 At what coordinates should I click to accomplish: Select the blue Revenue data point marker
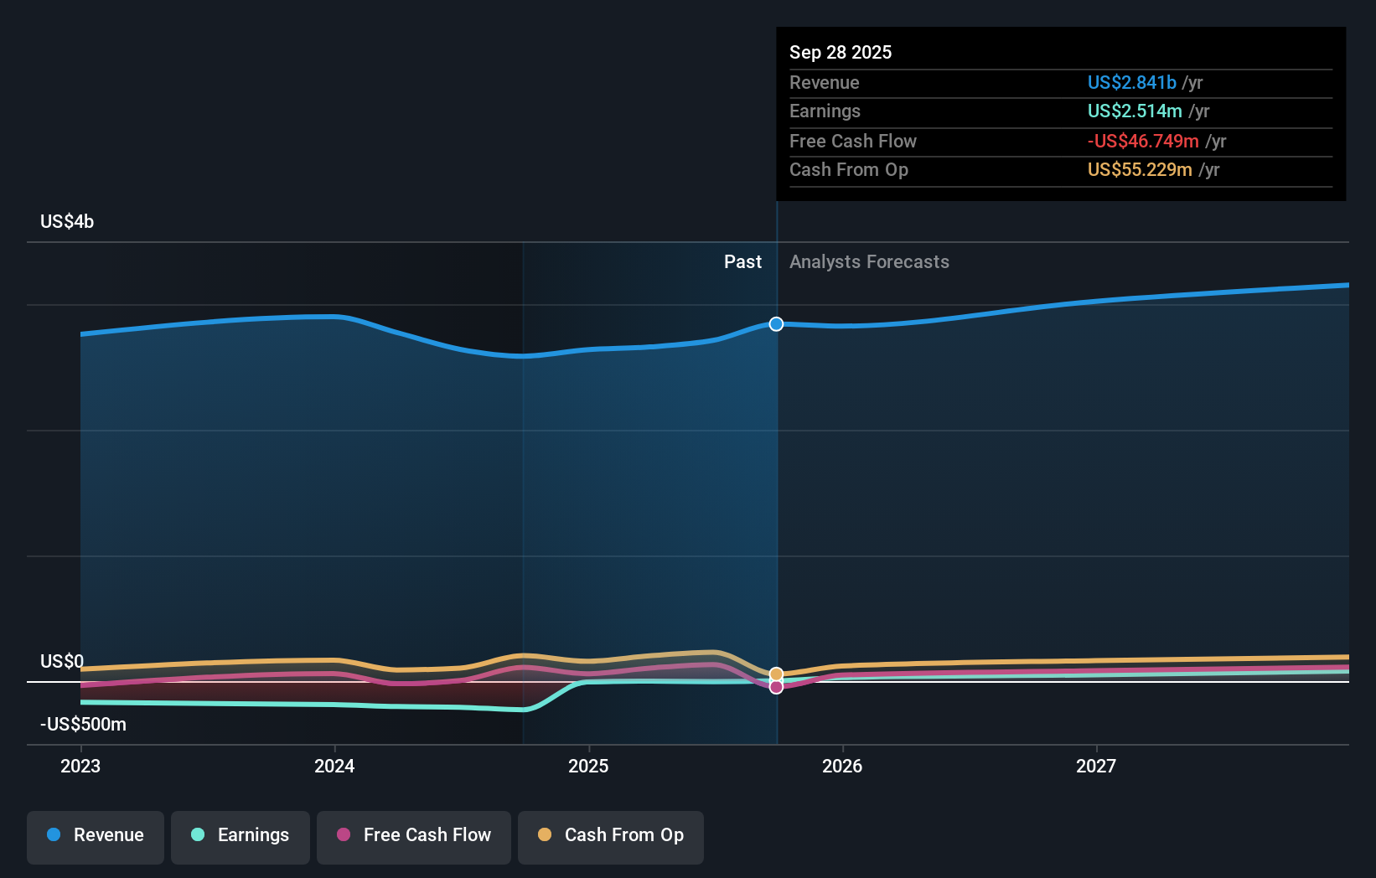[776, 324]
